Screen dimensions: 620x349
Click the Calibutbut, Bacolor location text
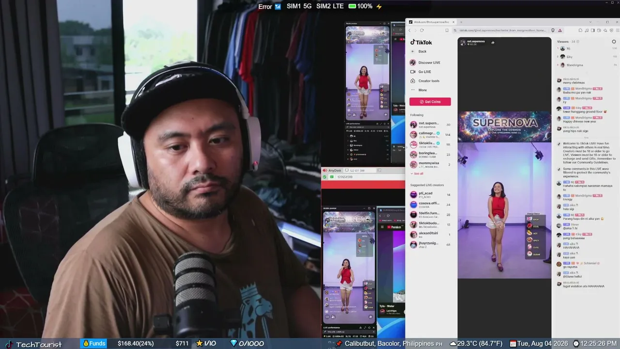click(x=389, y=344)
